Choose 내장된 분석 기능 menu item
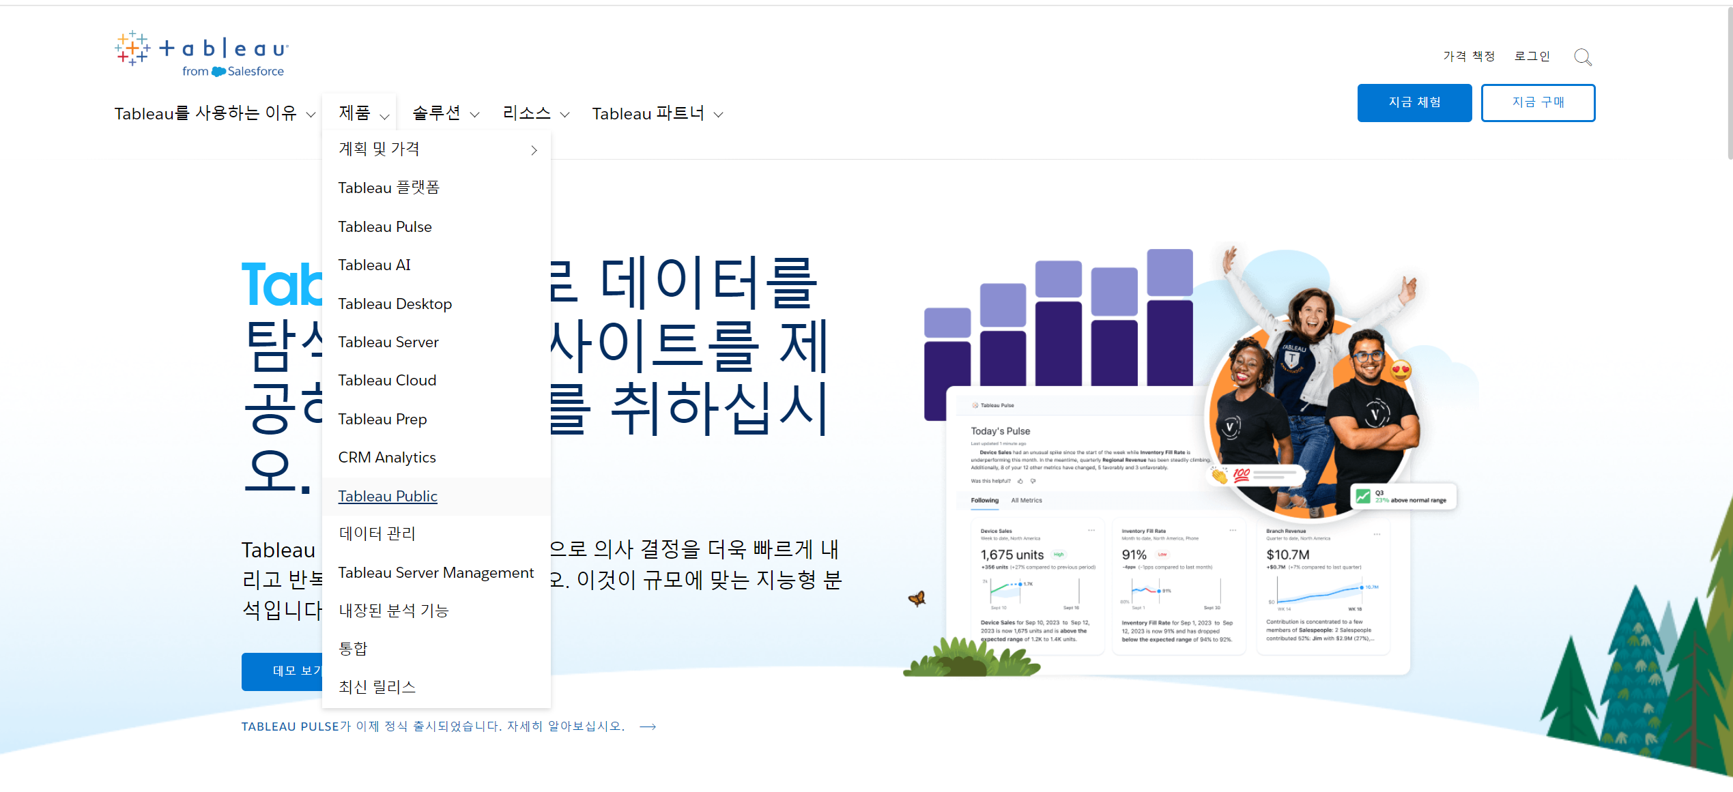The image size is (1733, 792). [437, 611]
